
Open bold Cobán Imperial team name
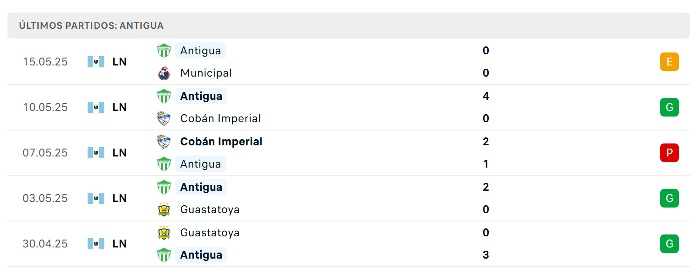click(x=221, y=142)
